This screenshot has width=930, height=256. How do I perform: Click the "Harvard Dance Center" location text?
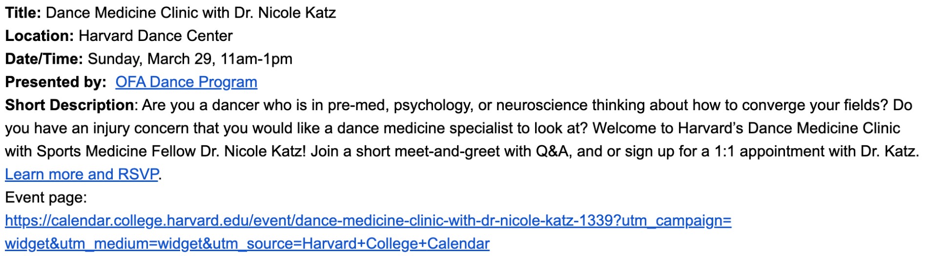click(155, 36)
